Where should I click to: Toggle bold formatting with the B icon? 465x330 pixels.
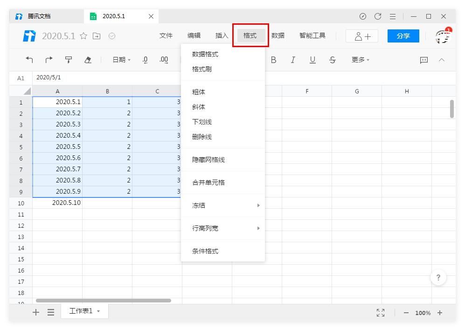tap(274, 60)
